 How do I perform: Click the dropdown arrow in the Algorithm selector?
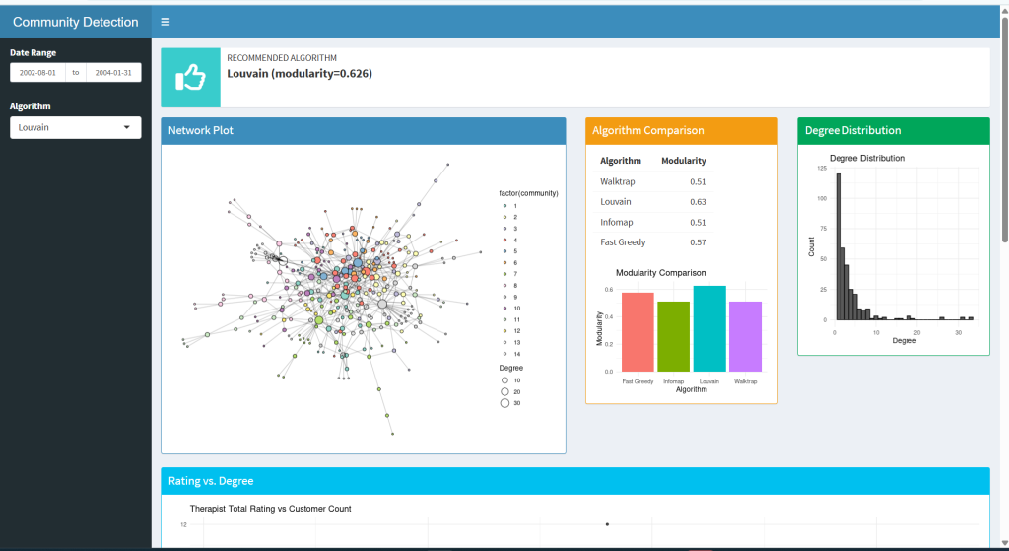coord(126,127)
